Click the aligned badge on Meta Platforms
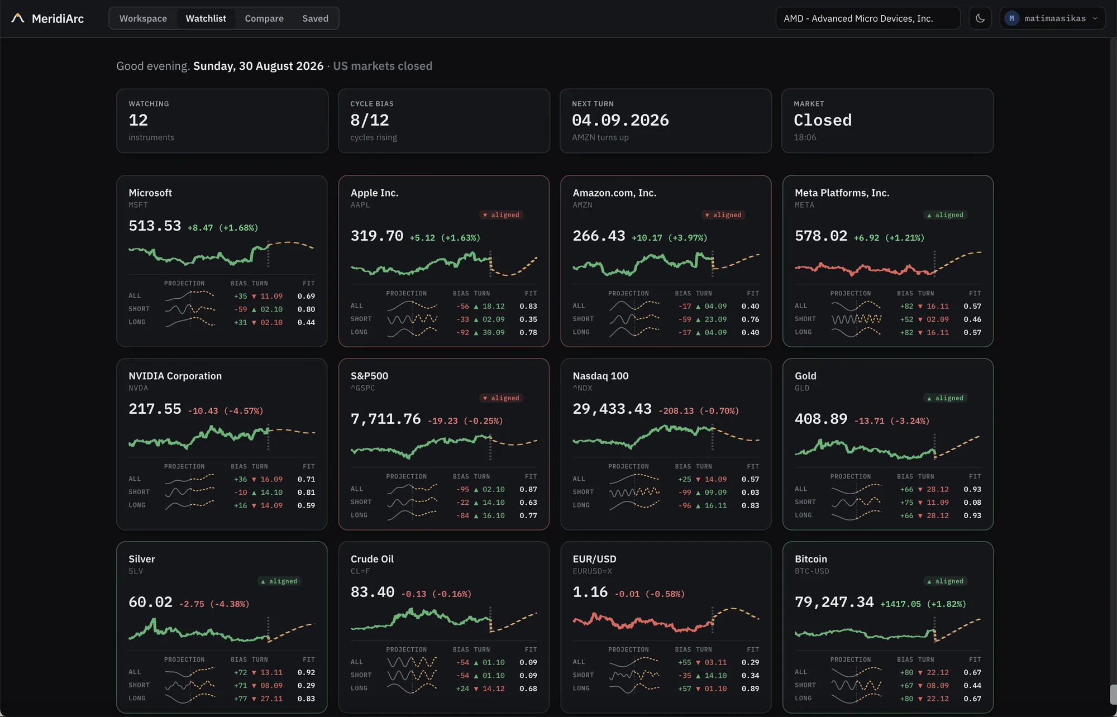 (945, 215)
